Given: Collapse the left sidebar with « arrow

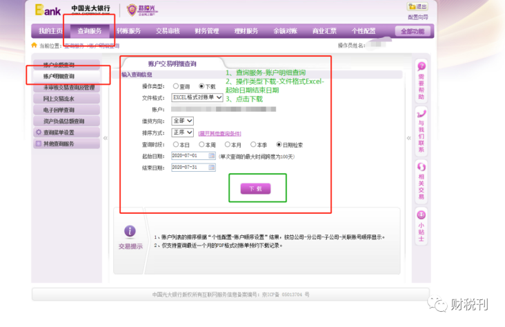Looking at the screenshot, I should pos(106,138).
